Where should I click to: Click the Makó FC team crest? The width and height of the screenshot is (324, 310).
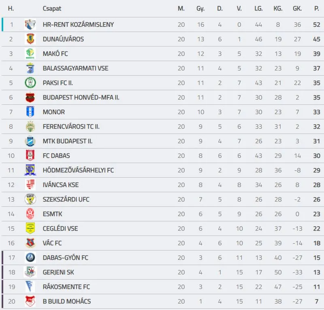pos(30,54)
